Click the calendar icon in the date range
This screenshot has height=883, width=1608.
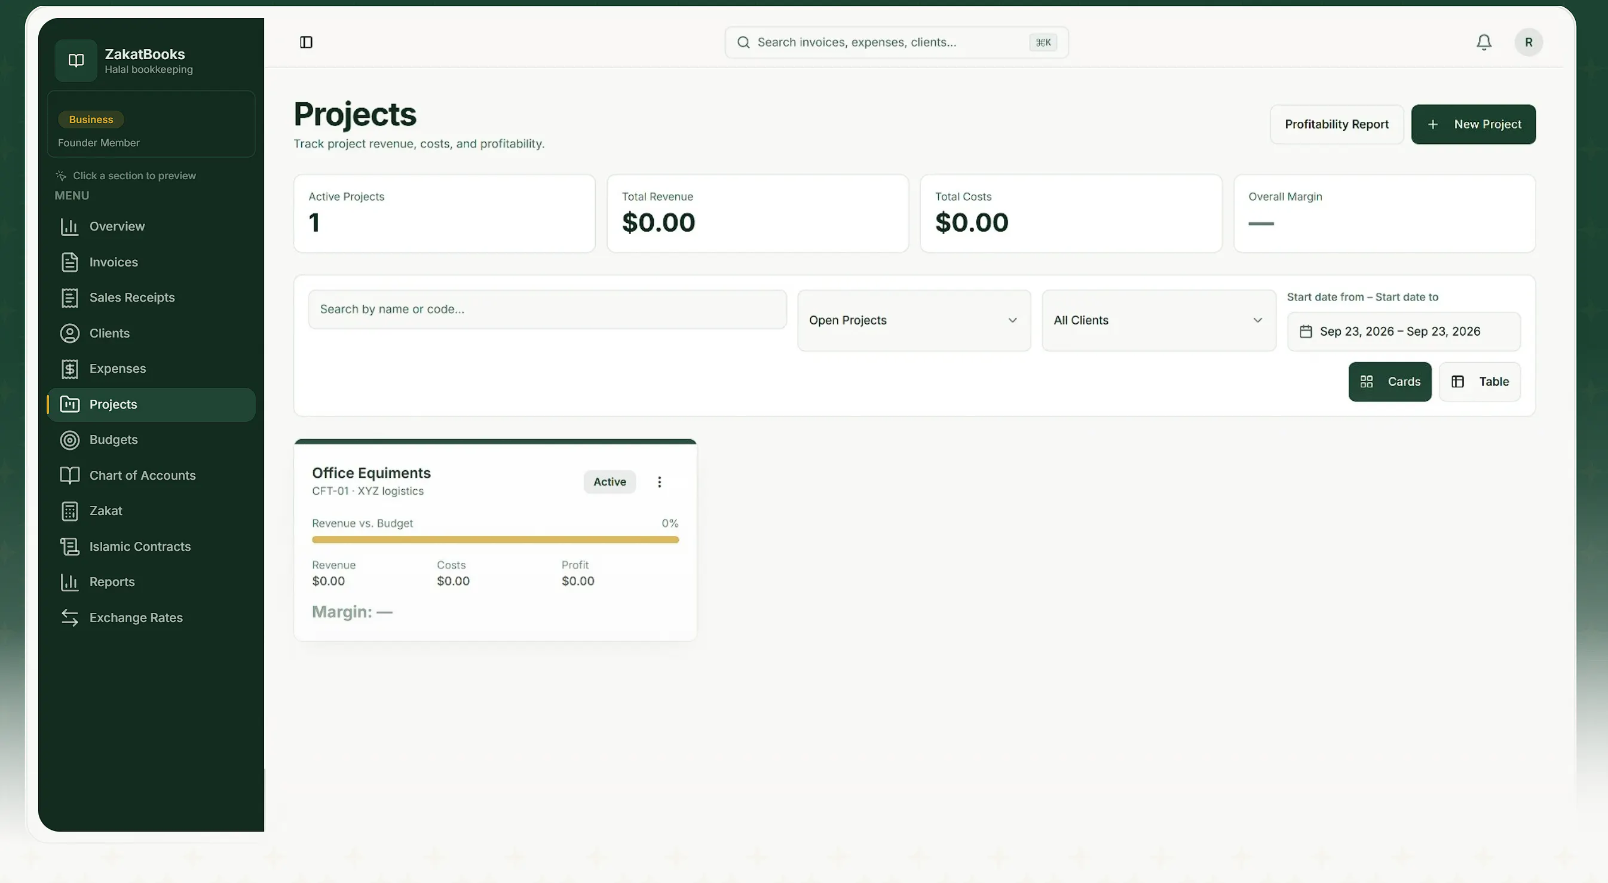1305,331
